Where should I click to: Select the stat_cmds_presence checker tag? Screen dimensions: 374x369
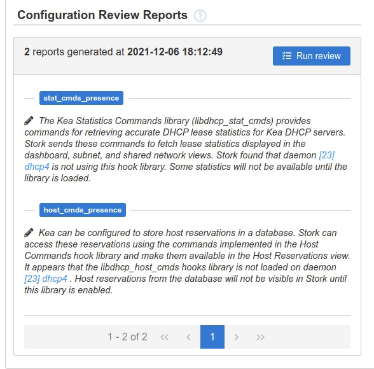(x=81, y=98)
